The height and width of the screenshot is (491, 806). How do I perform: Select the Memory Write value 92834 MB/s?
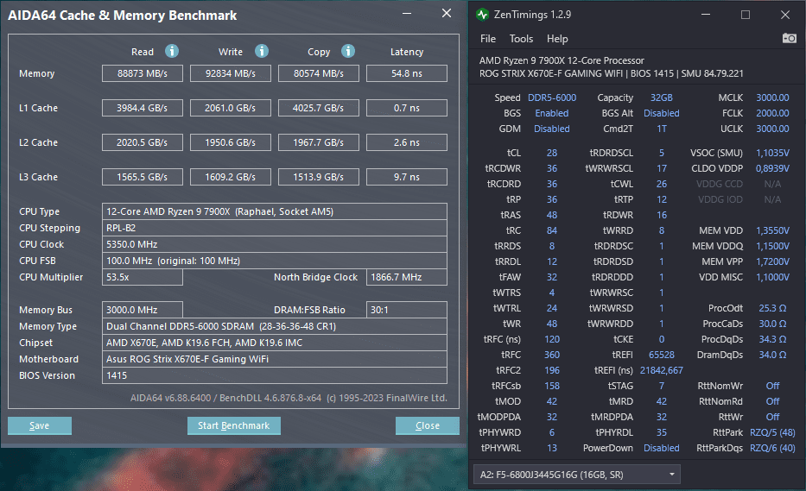coord(231,73)
